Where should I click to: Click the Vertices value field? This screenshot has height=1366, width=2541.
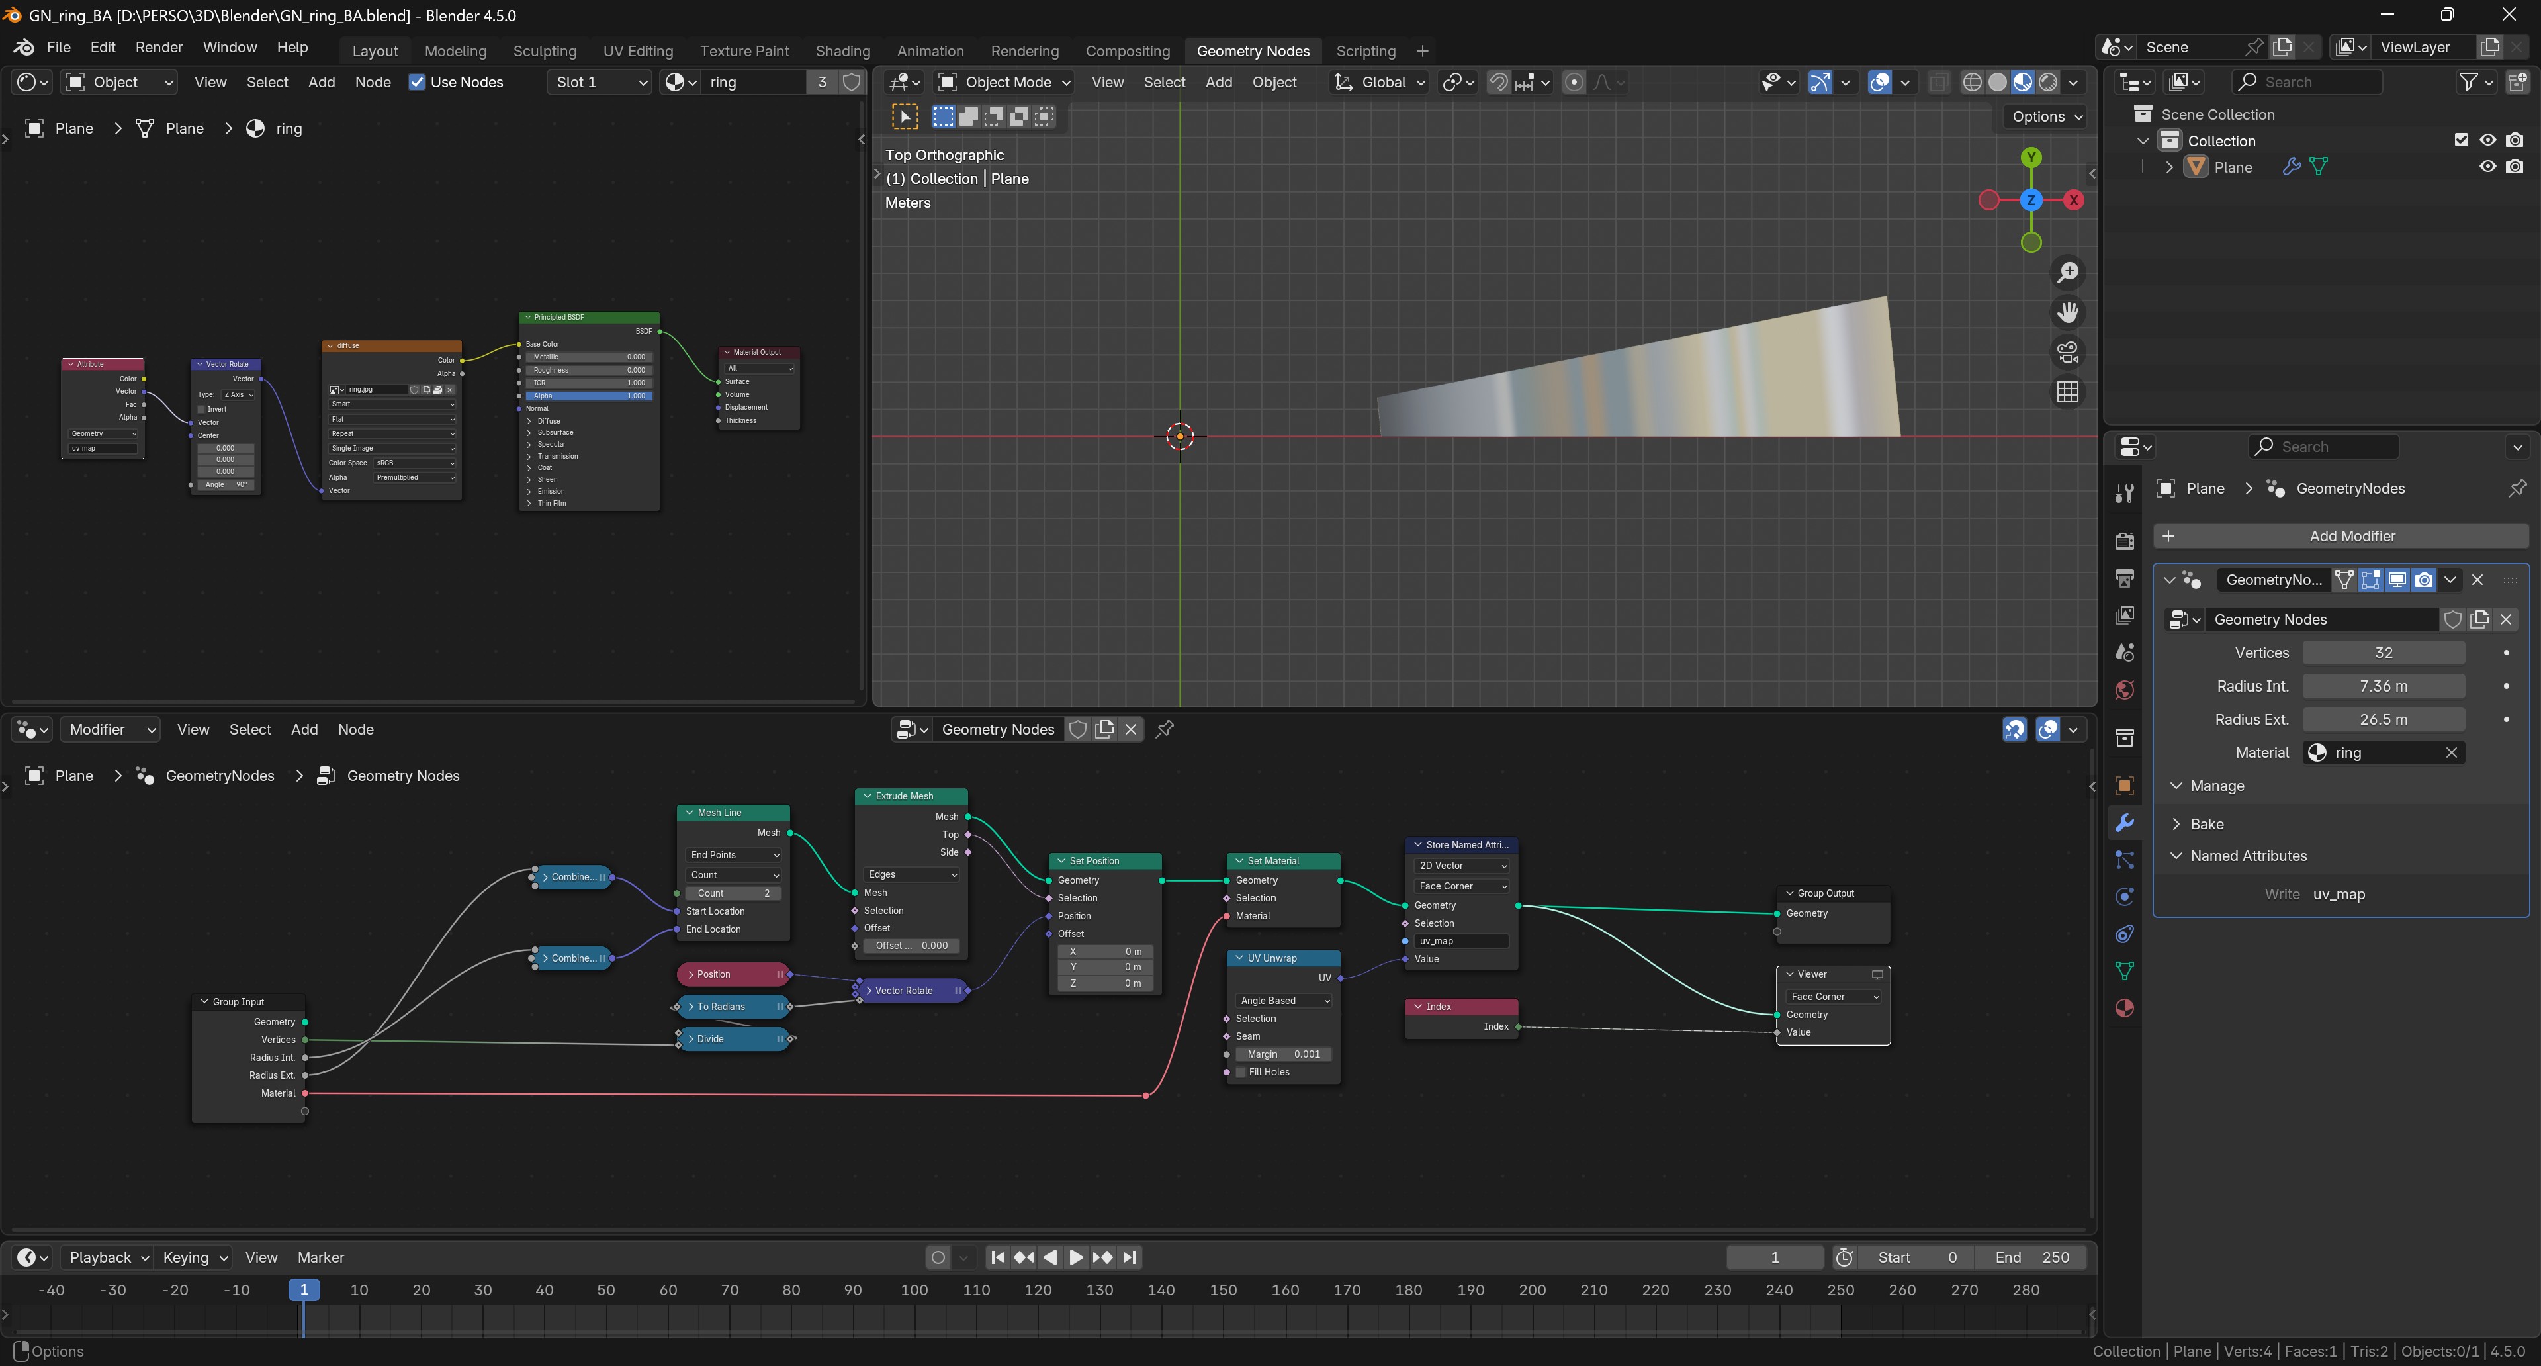pos(2383,652)
